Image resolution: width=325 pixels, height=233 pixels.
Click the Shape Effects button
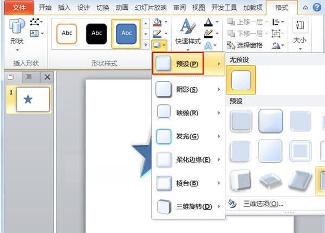(159, 45)
